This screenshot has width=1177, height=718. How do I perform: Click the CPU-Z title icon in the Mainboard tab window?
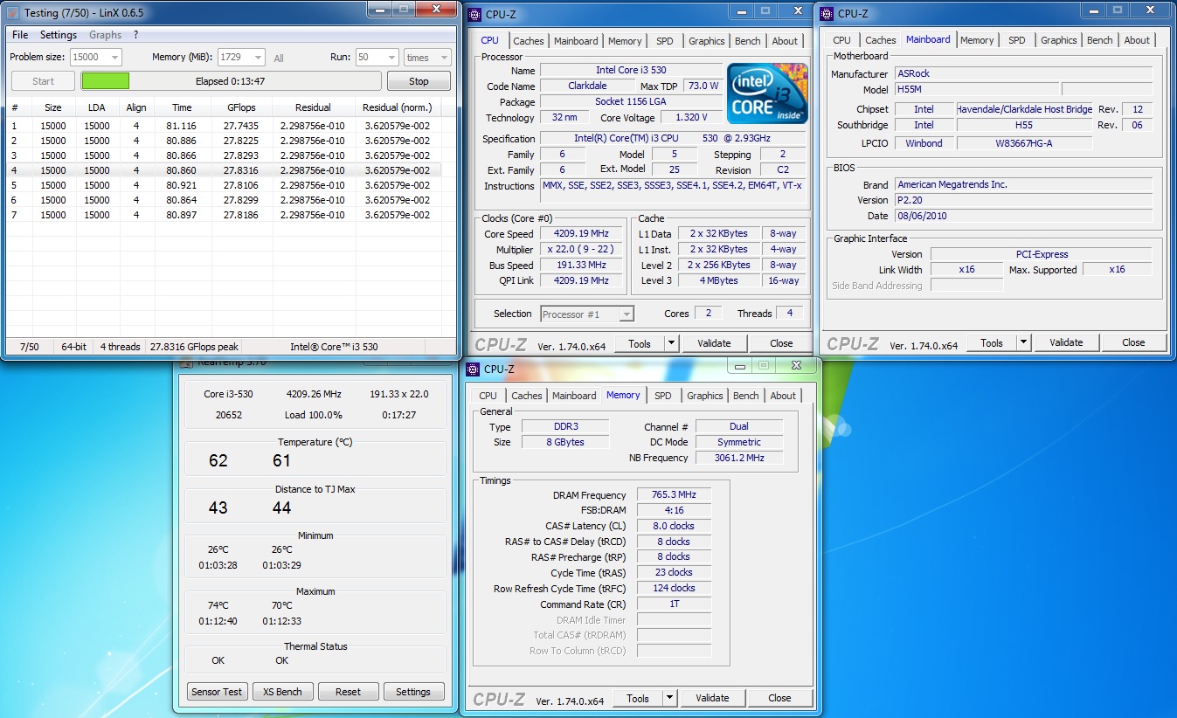[826, 13]
